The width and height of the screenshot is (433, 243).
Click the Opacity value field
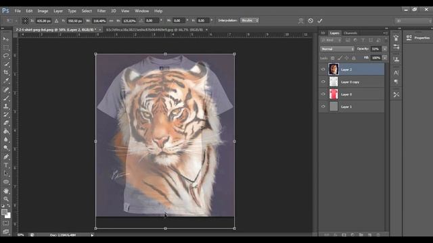tap(375, 49)
